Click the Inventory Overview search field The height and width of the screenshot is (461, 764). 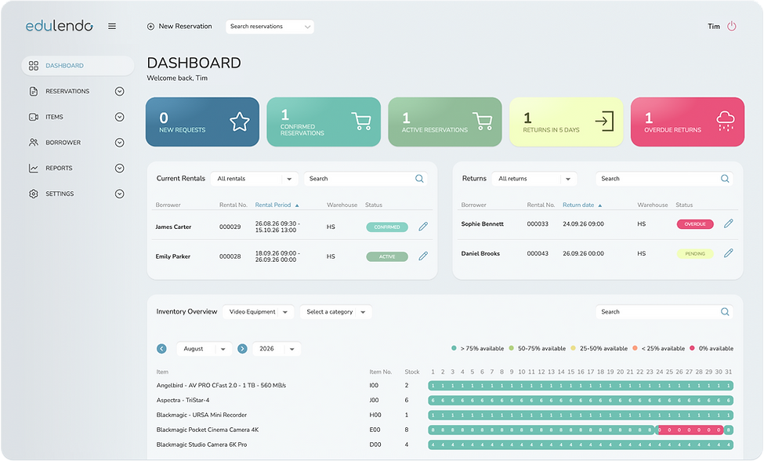point(664,312)
